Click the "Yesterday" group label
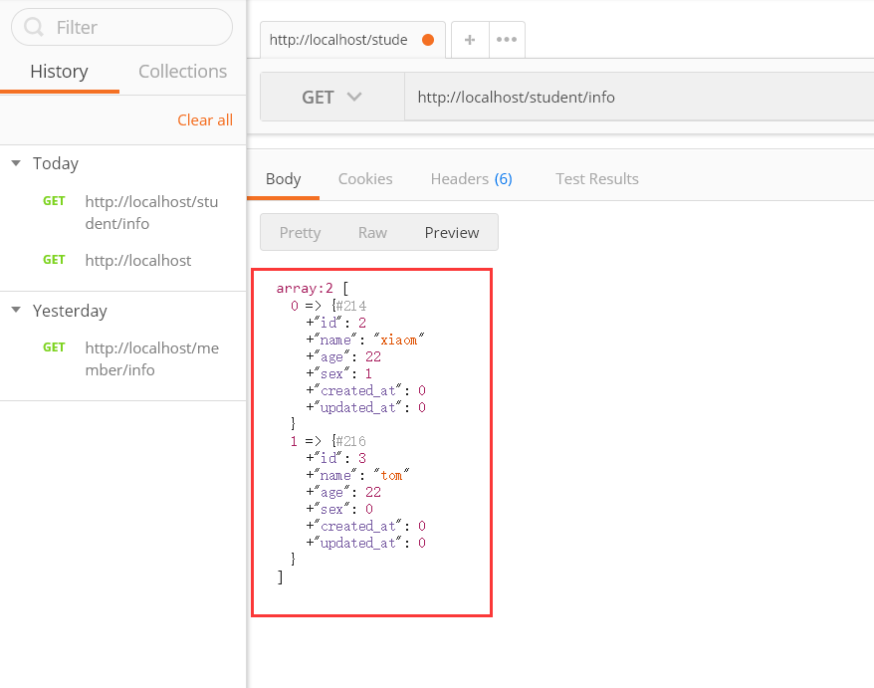 [70, 310]
